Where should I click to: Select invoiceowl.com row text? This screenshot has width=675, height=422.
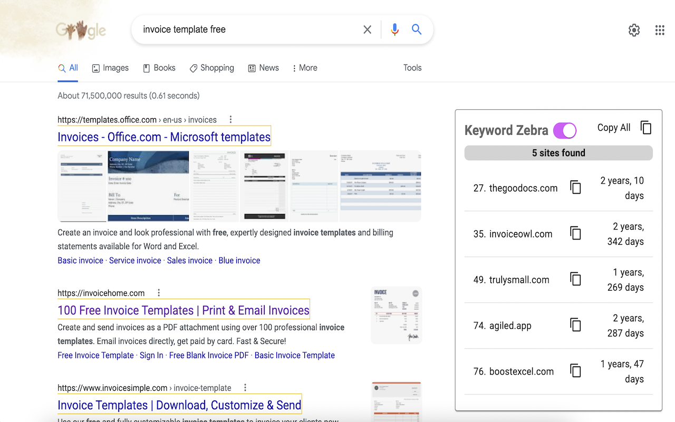pos(513,234)
